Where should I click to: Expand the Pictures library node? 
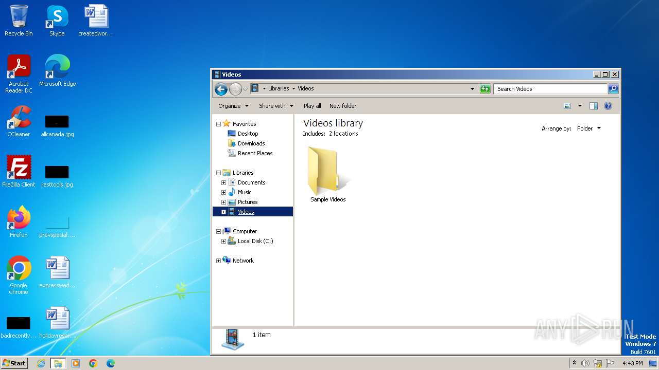click(223, 202)
